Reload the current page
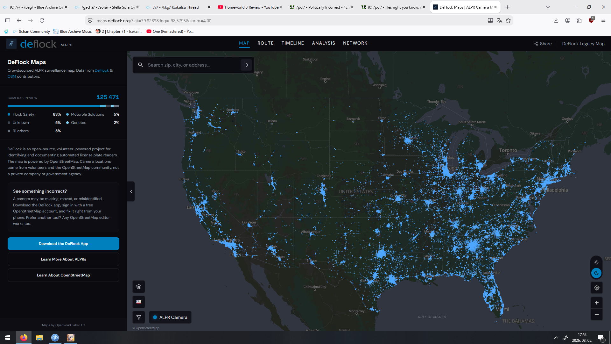The image size is (611, 344). 42,20
